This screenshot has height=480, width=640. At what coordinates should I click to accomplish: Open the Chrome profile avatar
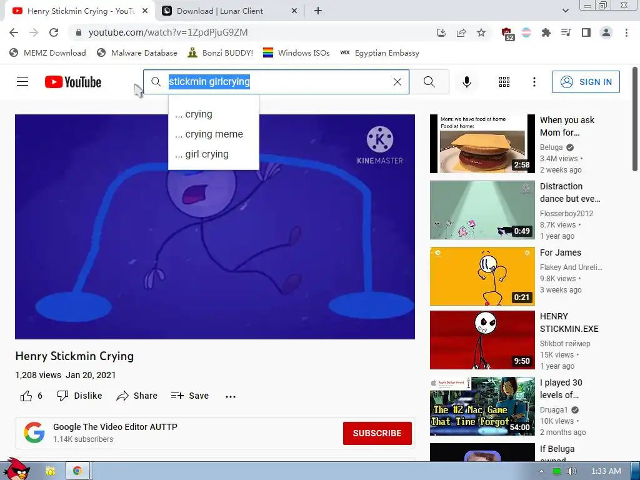606,32
